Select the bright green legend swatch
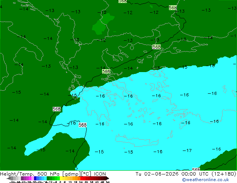Viewport: 237px width, 183px height. pyautogui.click(x=58, y=178)
